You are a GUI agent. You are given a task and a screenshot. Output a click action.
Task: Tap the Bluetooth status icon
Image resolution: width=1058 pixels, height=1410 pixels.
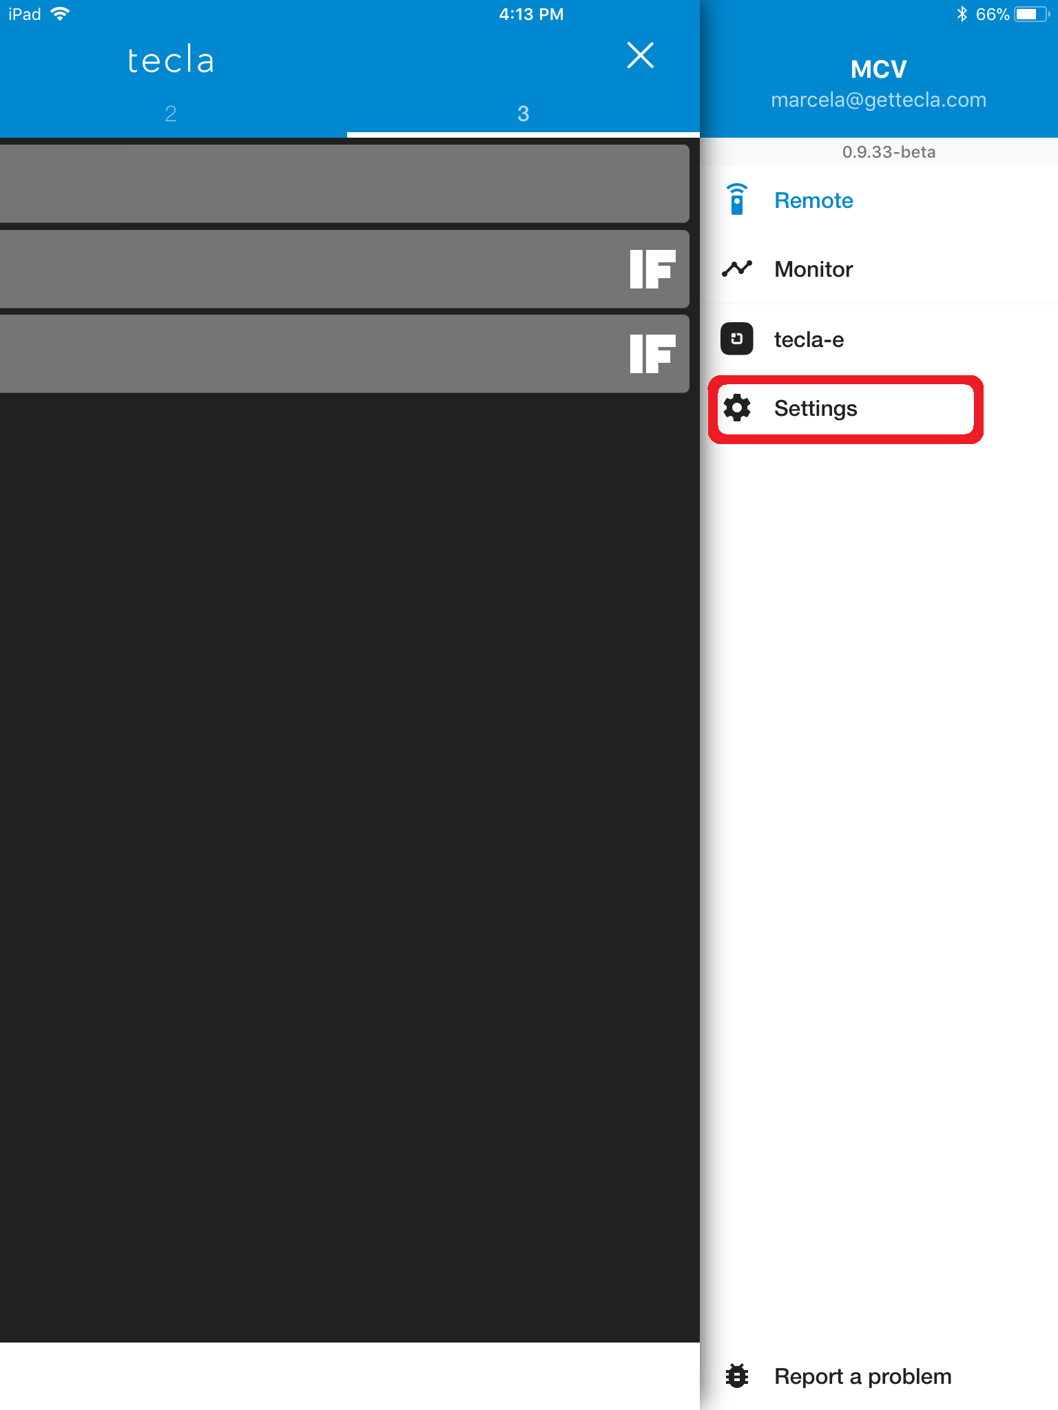point(962,14)
